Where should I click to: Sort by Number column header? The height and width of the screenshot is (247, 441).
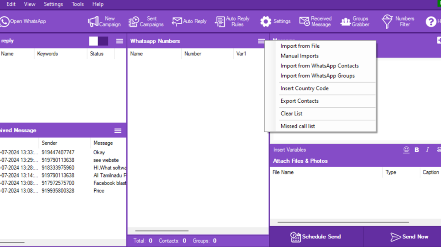(193, 54)
